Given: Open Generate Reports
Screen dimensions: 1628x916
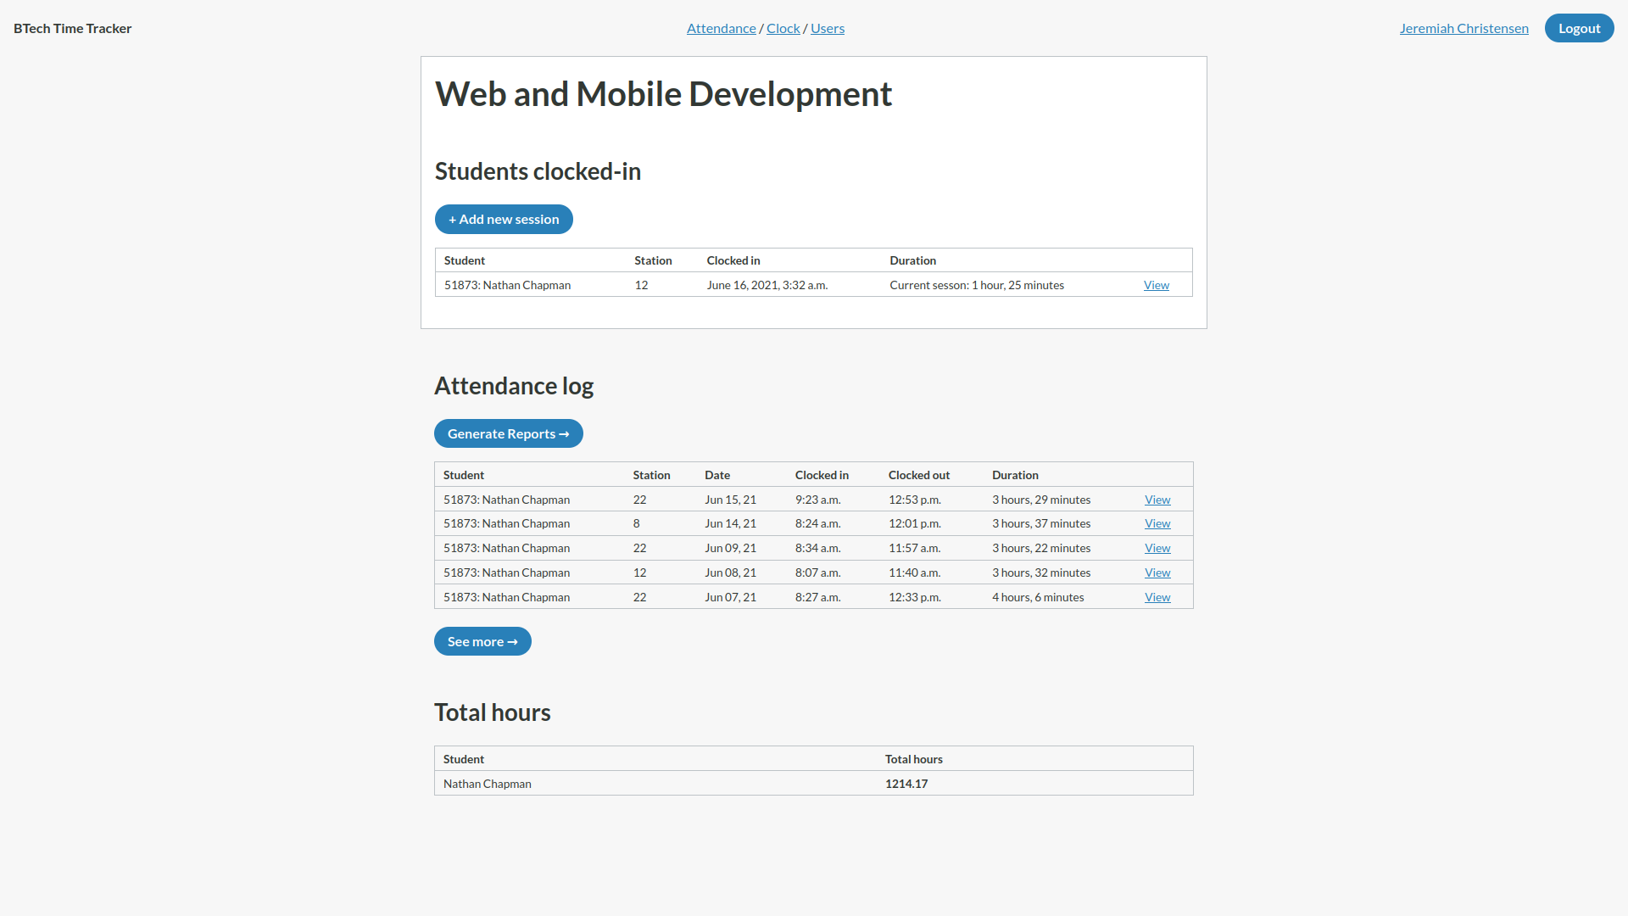Looking at the screenshot, I should [x=508, y=433].
